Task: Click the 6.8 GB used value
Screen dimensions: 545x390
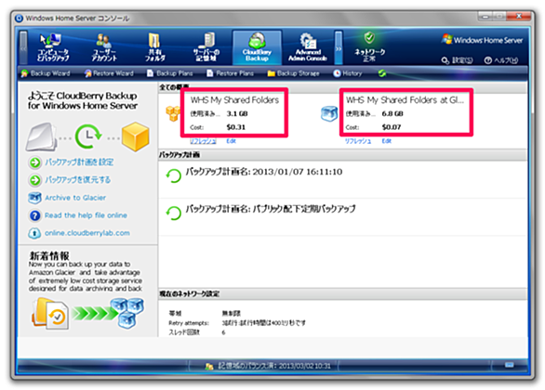Action: 392,114
